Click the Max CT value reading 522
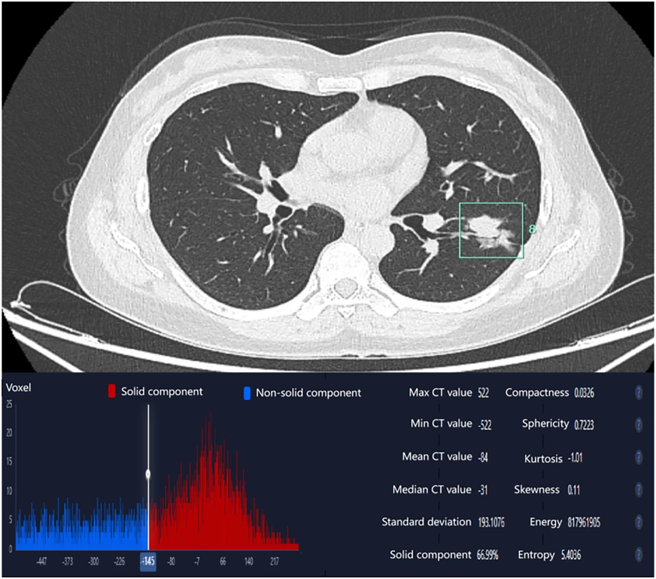 tap(483, 393)
